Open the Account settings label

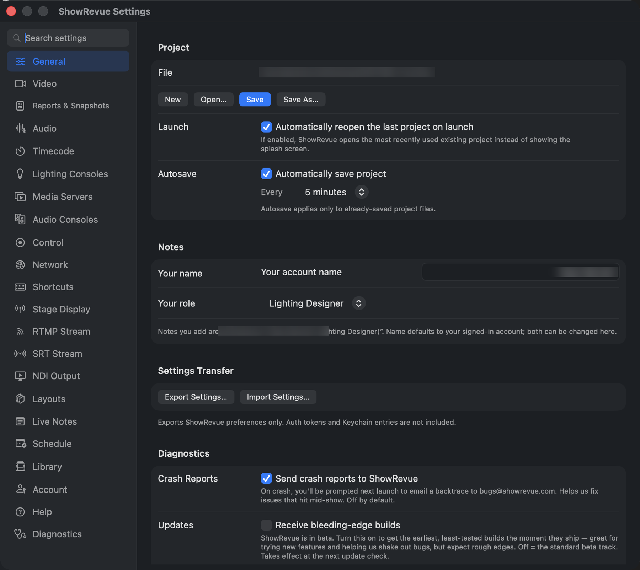click(x=50, y=489)
